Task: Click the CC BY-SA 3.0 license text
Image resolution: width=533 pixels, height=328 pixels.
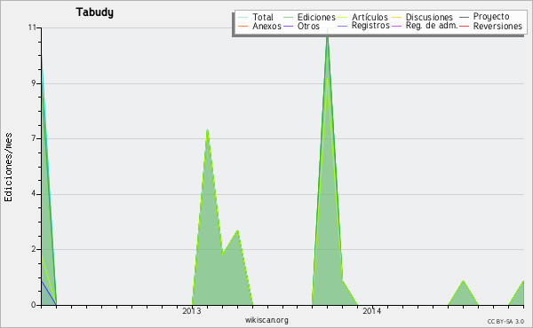Action: click(x=505, y=322)
